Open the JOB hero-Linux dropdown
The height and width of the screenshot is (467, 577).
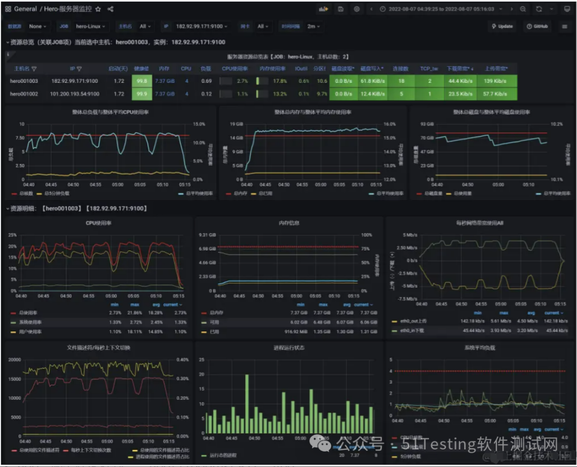click(x=90, y=26)
